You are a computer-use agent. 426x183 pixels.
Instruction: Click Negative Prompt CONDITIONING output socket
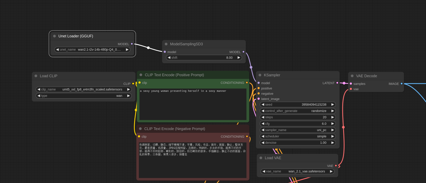click(x=247, y=136)
